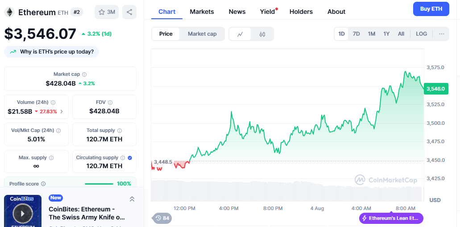Open the CoinBites: Ethereum article title
The height and width of the screenshot is (227, 460).
(87, 214)
